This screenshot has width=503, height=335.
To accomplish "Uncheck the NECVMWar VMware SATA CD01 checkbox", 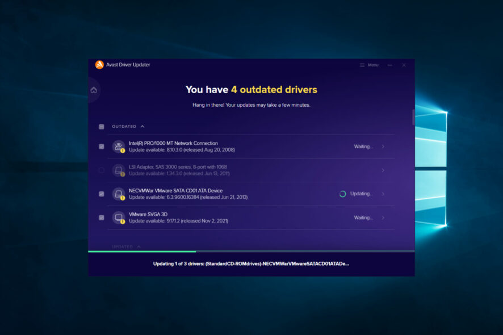I will point(102,194).
